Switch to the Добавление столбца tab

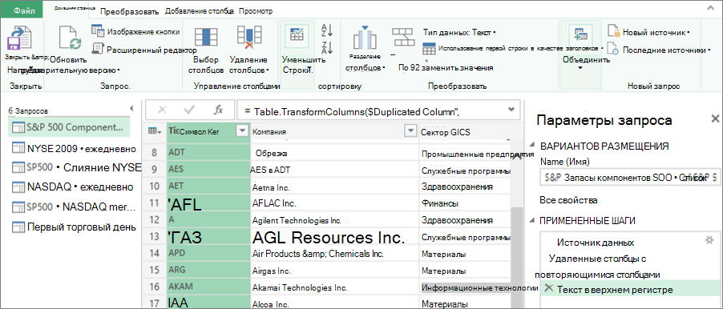(x=200, y=10)
